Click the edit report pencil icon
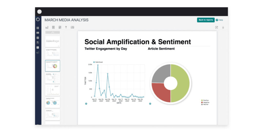Image resolution: width=263 pixels, height=138 pixels. (217, 27)
